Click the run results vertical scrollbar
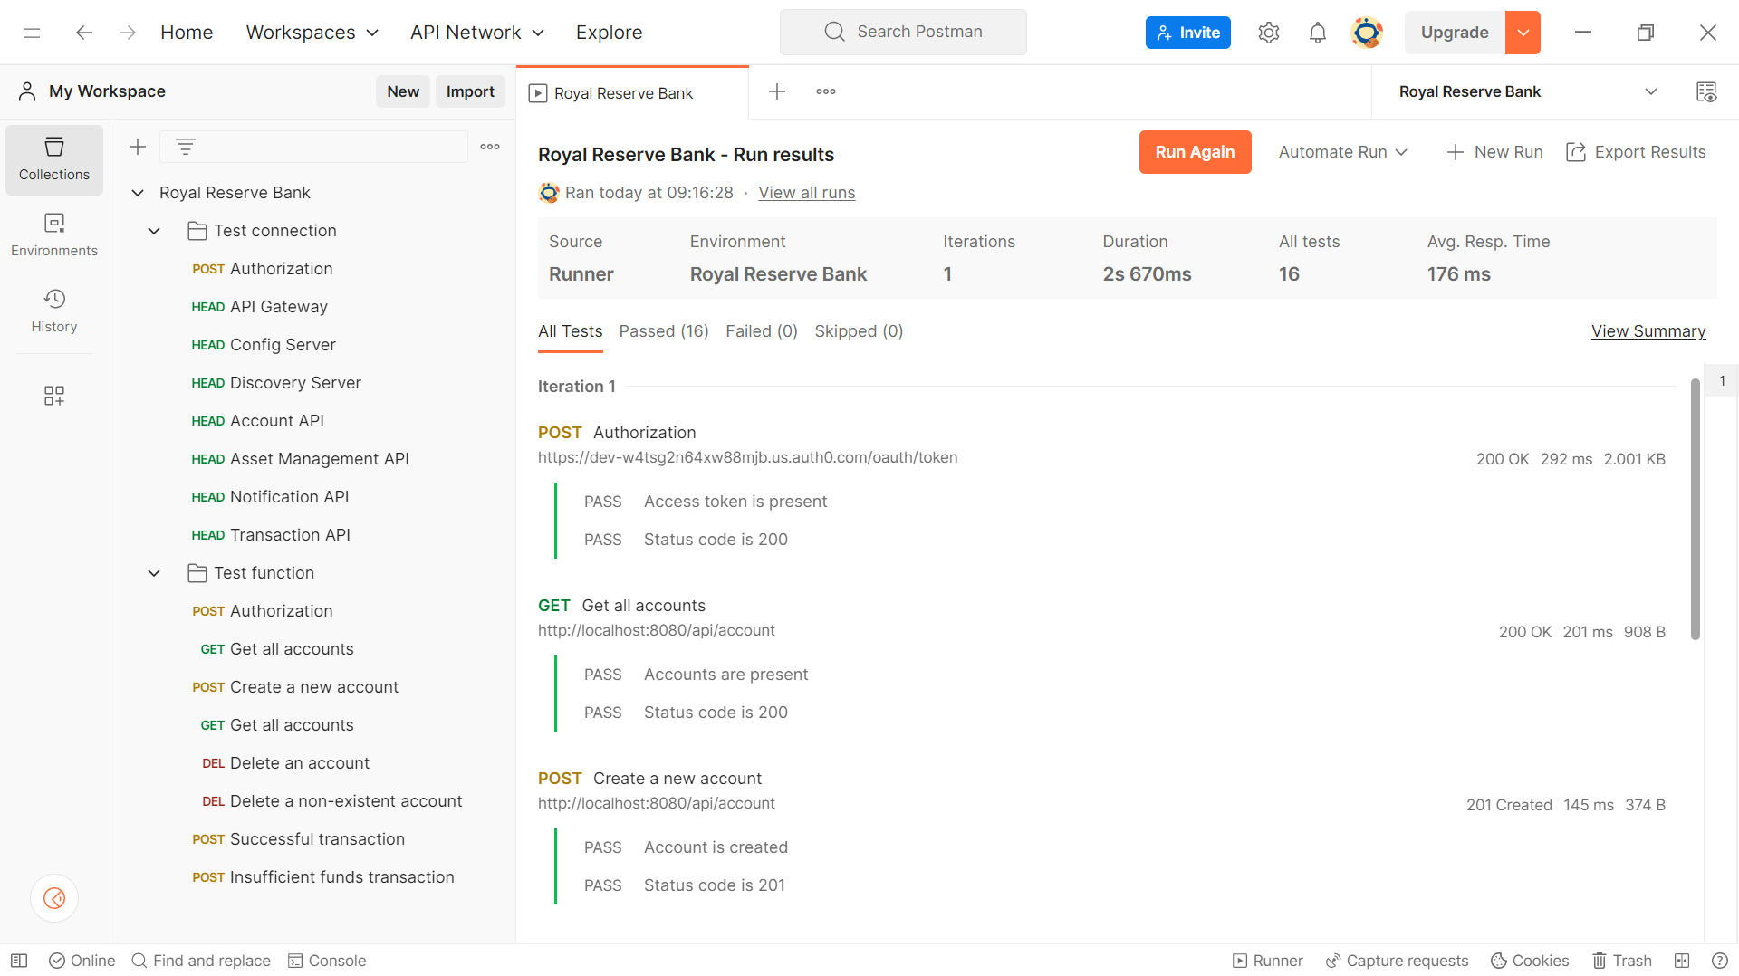Image resolution: width=1739 pixels, height=976 pixels. coord(1696,509)
